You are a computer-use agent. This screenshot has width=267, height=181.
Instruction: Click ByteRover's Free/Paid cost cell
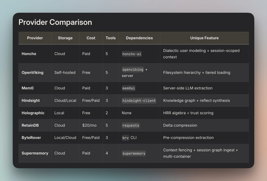[x=91, y=138]
